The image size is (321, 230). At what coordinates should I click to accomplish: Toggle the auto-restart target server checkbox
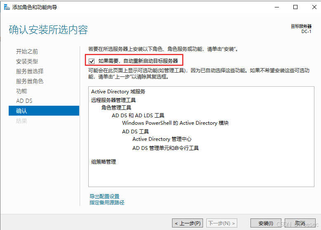[x=92, y=61]
